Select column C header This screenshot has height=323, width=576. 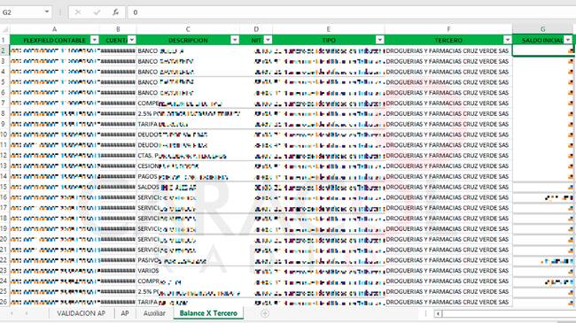pos(188,29)
